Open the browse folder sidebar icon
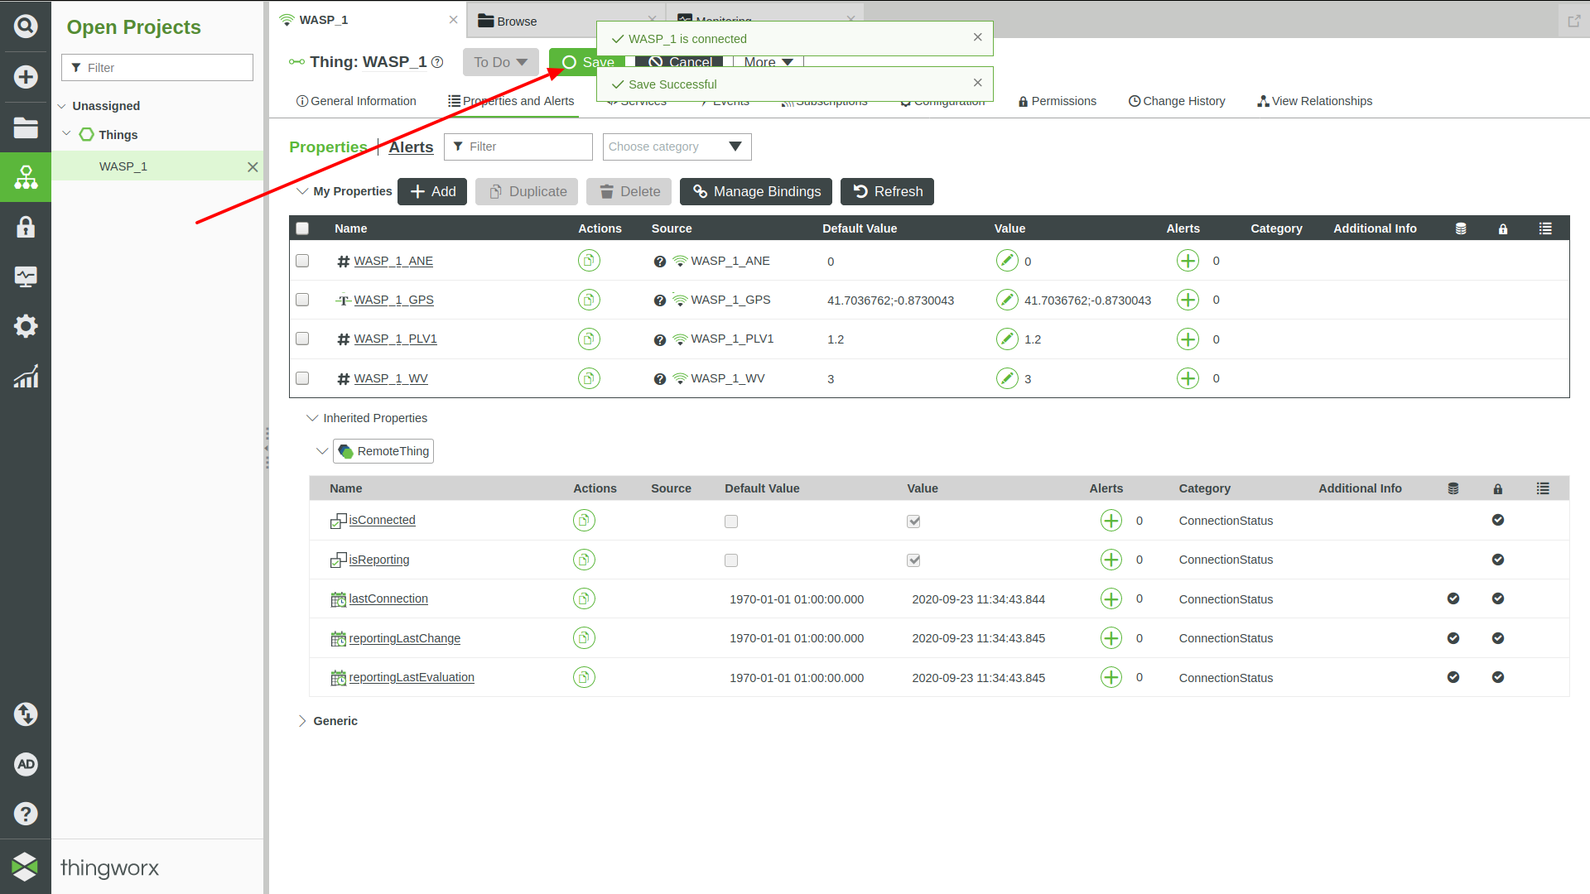 26,127
